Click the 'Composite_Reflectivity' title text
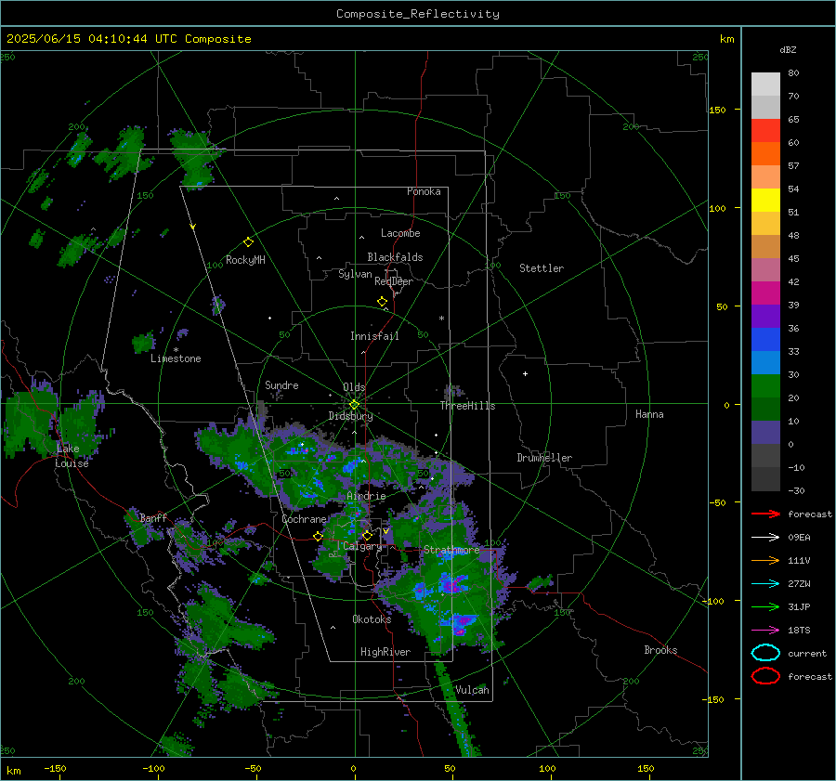 [x=418, y=14]
